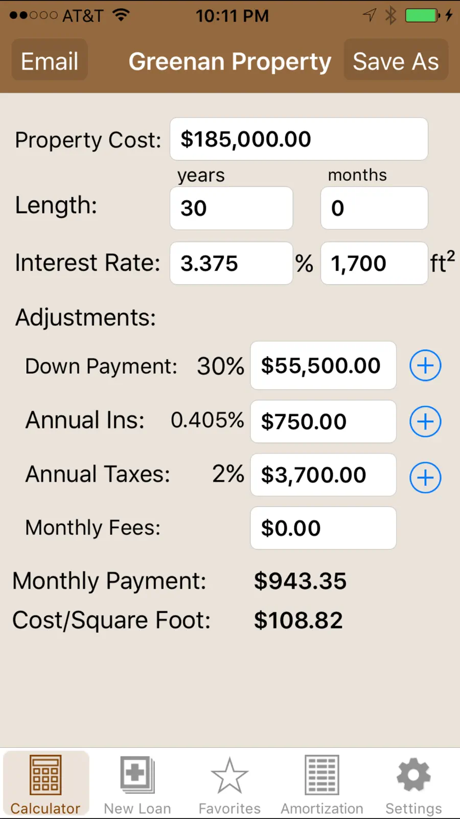Screen dimensions: 460x819
Task: Edit the Down Payment amount $55,500.00
Action: 324,365
